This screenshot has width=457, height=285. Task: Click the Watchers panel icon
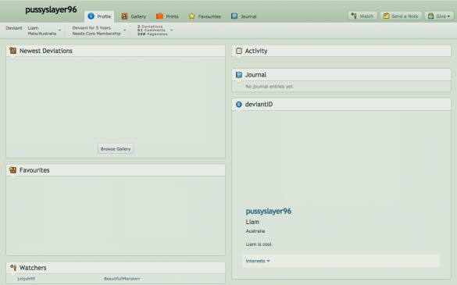[x=13, y=267]
